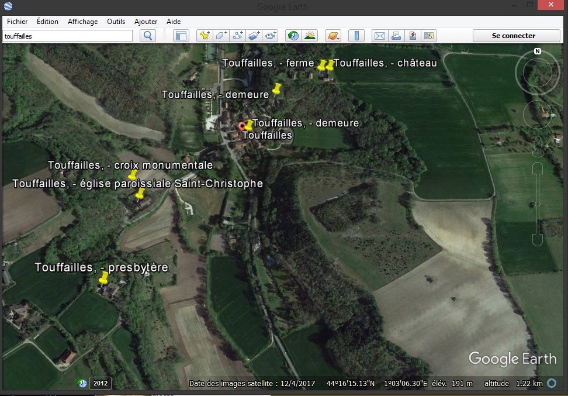Select the upper demeure pushpin near trees

pyautogui.click(x=277, y=88)
